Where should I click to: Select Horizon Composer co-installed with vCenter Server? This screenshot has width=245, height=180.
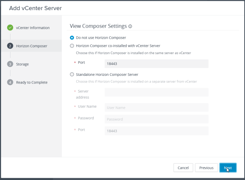click(x=72, y=46)
